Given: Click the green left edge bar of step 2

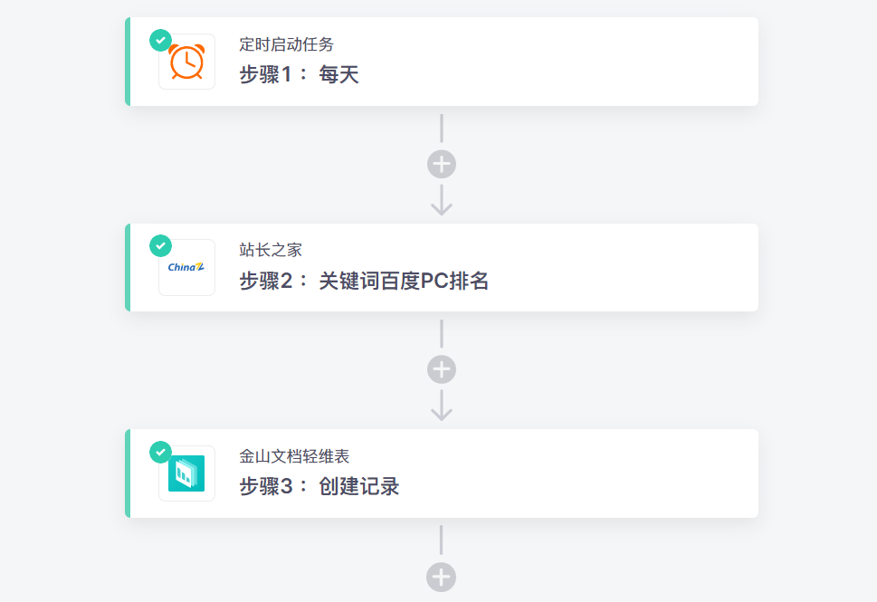Looking at the screenshot, I should point(128,267).
